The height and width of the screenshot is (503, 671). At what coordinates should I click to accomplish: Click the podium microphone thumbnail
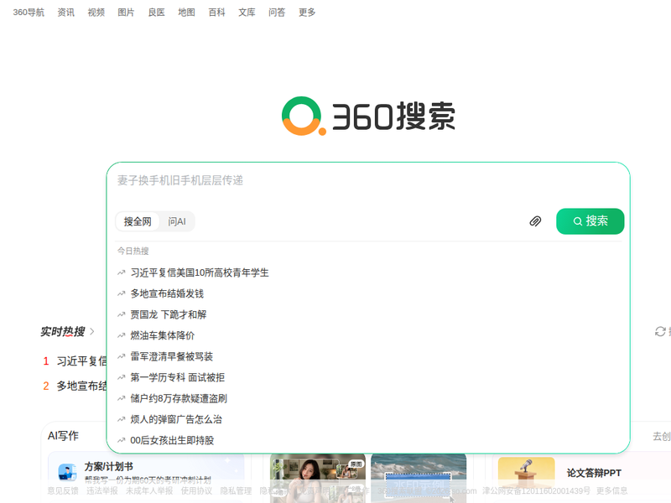coord(527,473)
